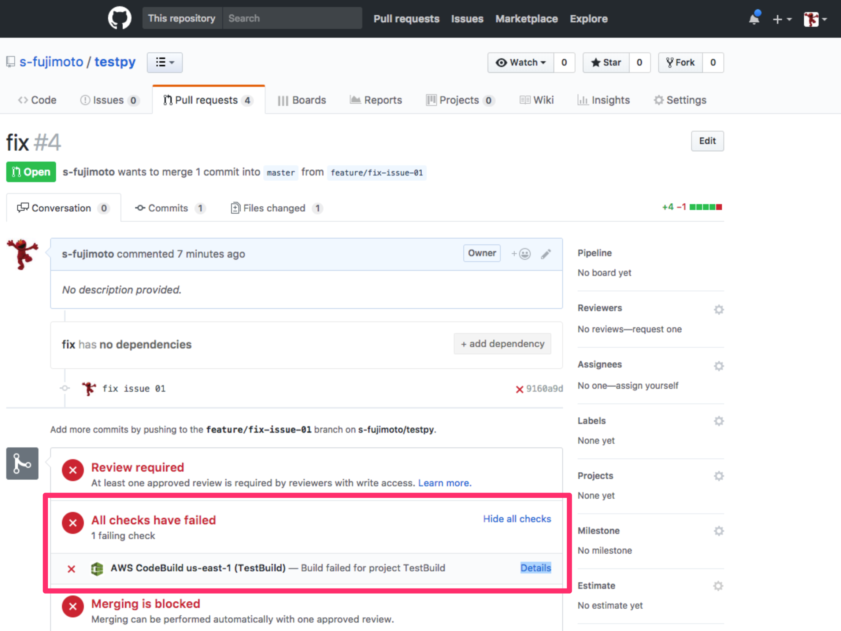
Task: Click the add dependency button
Action: (x=502, y=343)
